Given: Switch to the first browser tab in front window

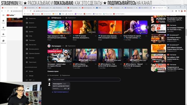Looking at the screenshot, I should click(x=30, y=8).
